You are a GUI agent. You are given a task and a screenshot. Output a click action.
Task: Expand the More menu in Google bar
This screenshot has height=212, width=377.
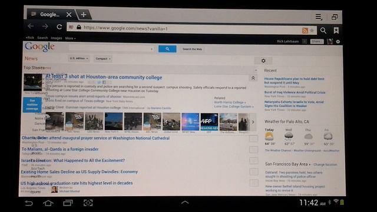pyautogui.click(x=70, y=38)
